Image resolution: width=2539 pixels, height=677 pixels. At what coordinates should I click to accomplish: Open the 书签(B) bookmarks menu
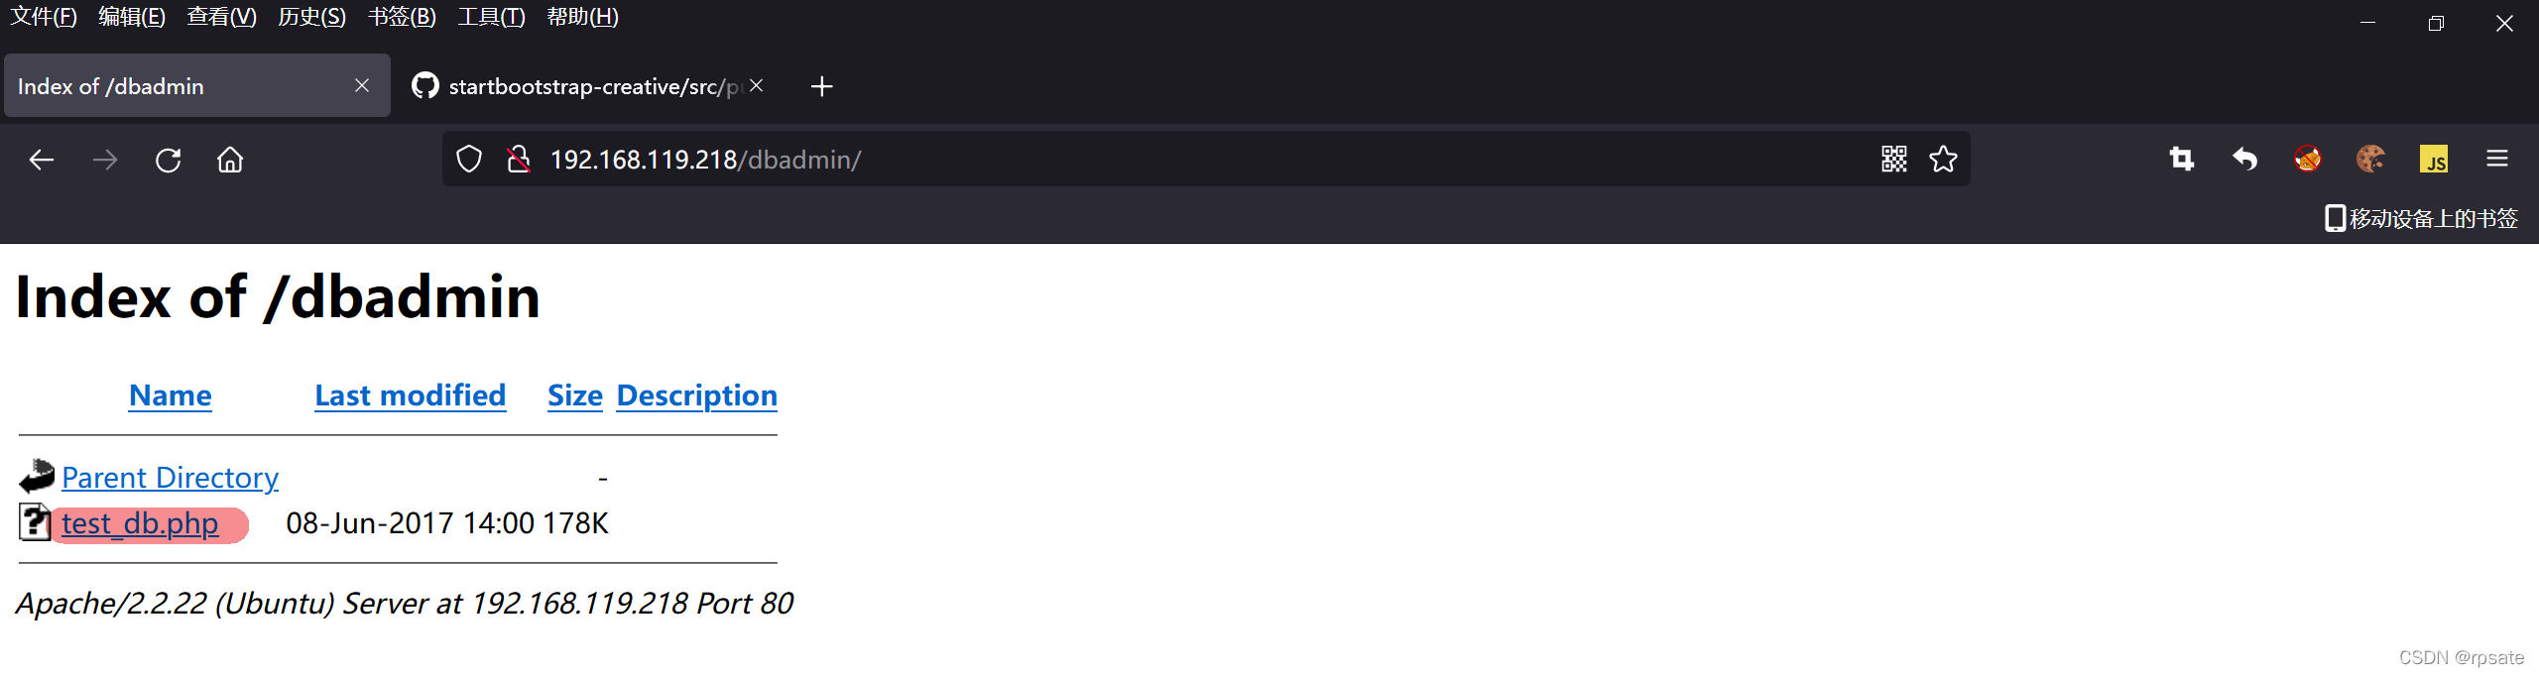coord(402,17)
